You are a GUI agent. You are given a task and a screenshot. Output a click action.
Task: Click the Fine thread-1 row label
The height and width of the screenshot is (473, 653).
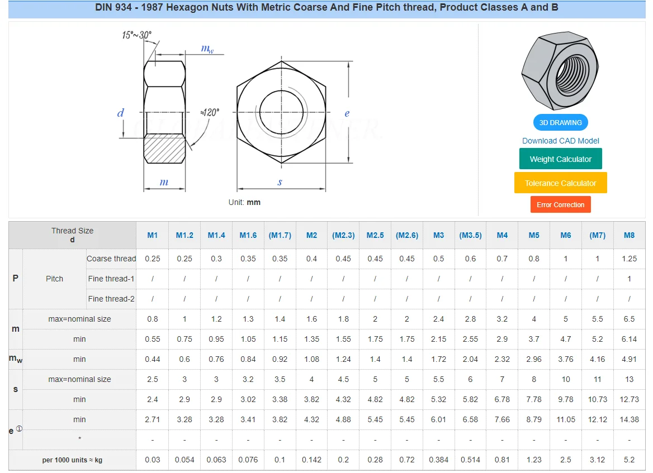[111, 279]
